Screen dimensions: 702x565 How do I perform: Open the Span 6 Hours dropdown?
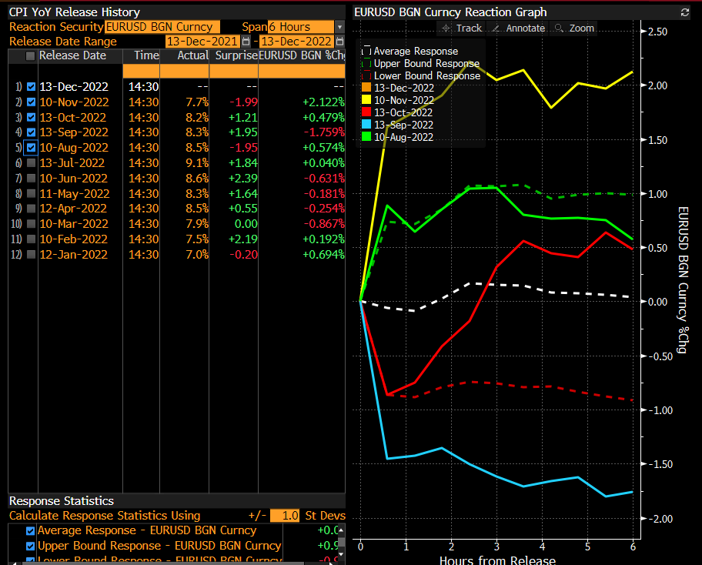(x=339, y=27)
